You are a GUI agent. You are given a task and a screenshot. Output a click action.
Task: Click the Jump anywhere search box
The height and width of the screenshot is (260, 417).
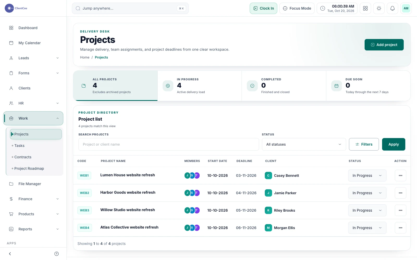point(130,8)
